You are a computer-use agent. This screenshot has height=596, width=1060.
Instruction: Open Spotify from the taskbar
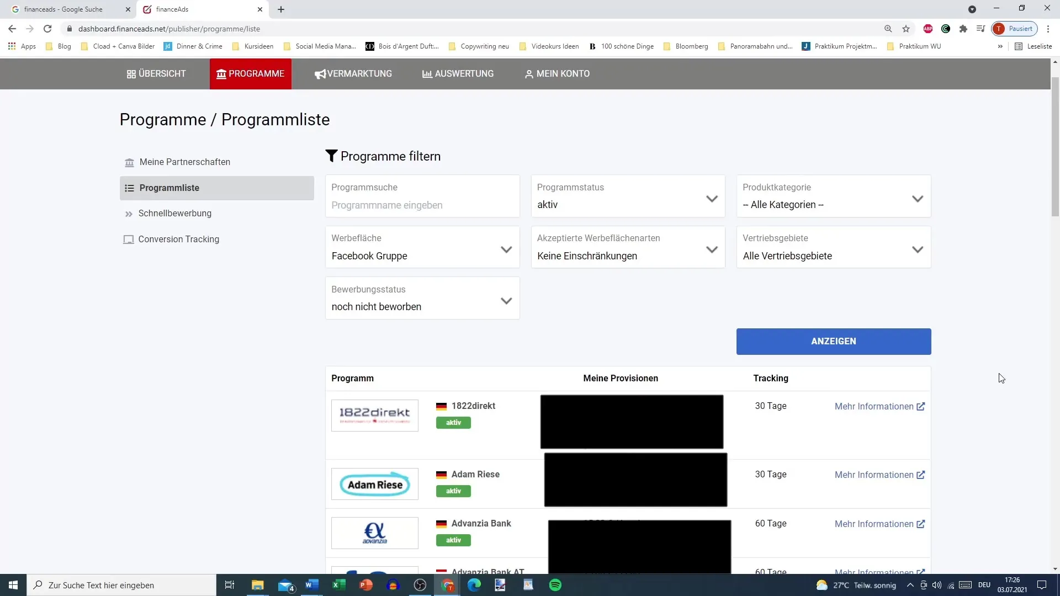click(x=555, y=585)
